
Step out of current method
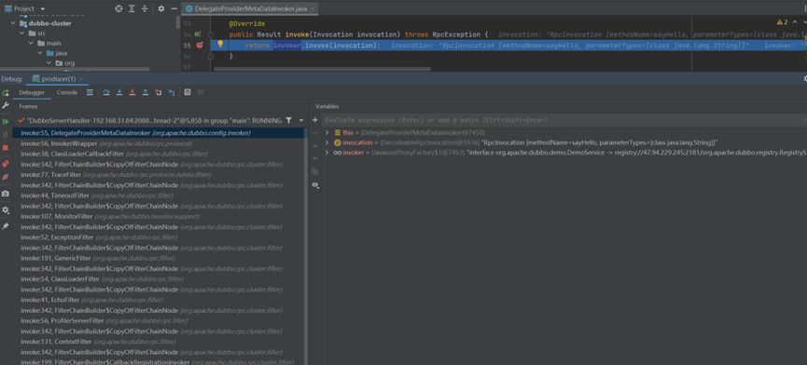coord(146,92)
